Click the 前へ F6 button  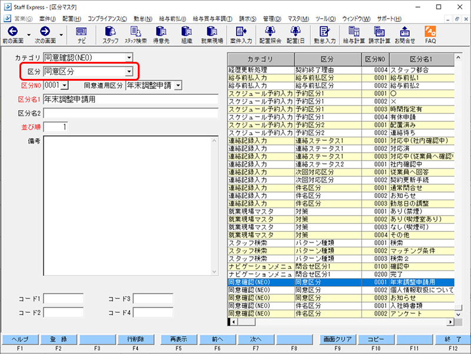[217, 339]
